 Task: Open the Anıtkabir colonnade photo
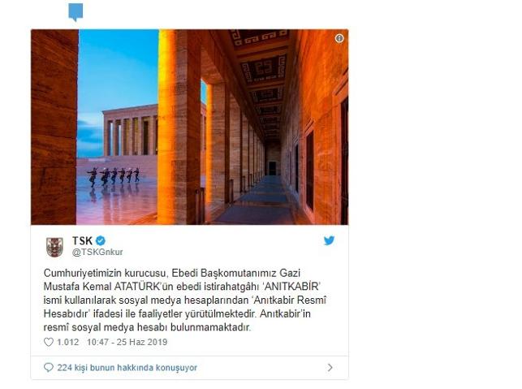pyautogui.click(x=190, y=128)
